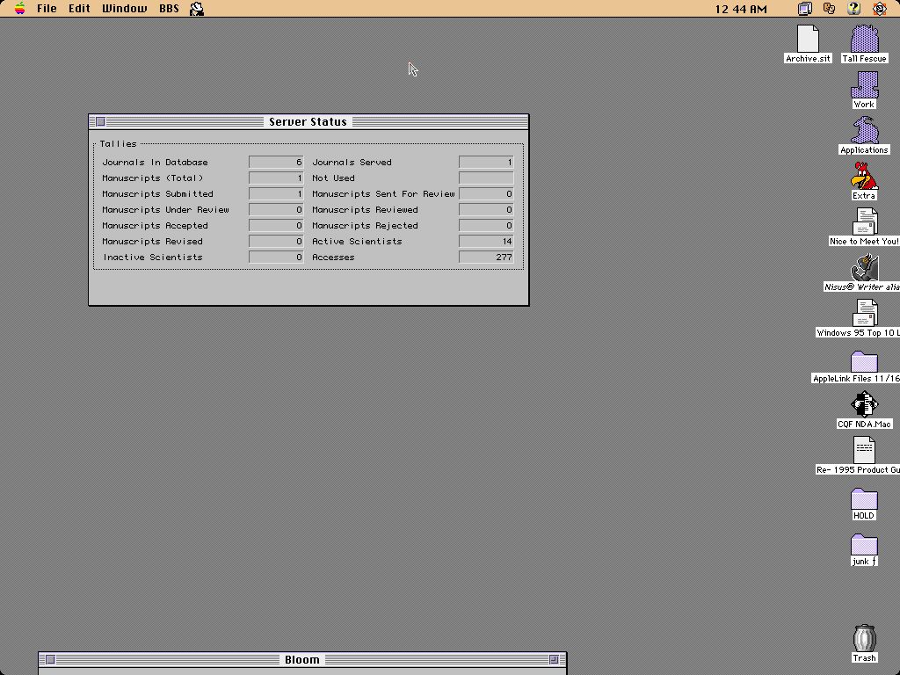
Task: Click the zoom box on Bloom window
Action: (x=554, y=659)
